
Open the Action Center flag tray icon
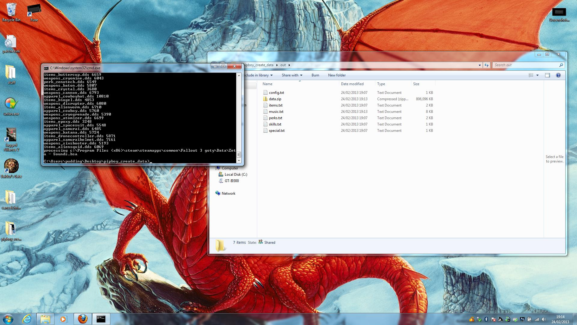(x=493, y=319)
